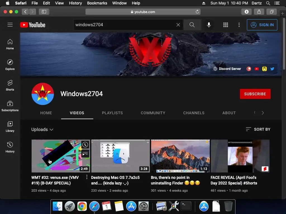Open three-dot menu for venus.exe video
286x214 pixels.
[87, 177]
